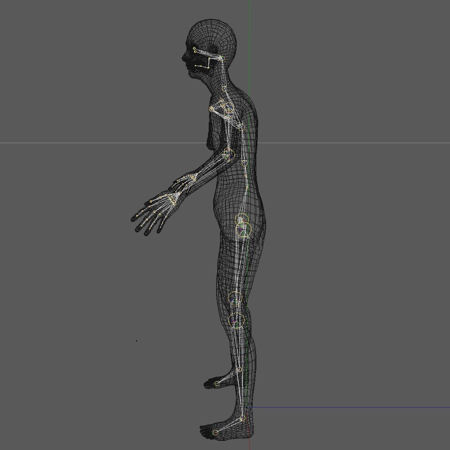Select the toe joint of the planted foot
The image size is (450, 450).
coord(215,432)
